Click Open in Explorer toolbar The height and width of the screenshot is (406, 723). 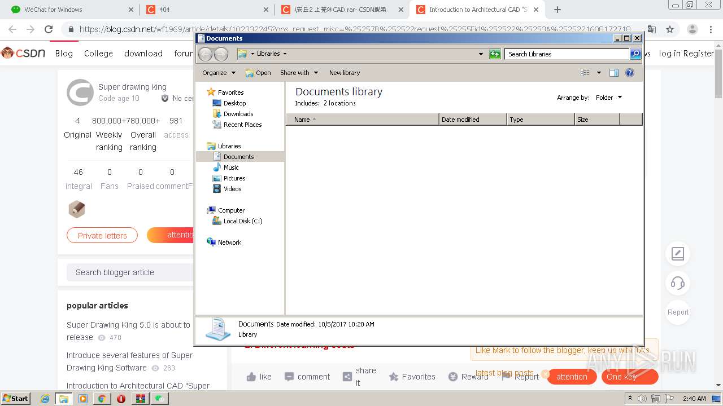(258, 73)
